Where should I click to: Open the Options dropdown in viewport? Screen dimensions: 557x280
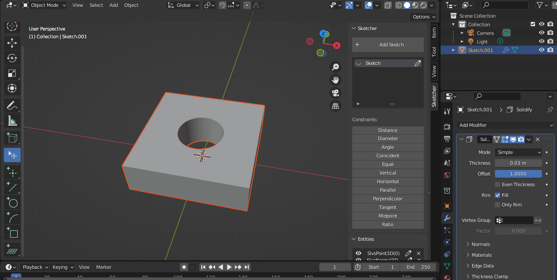[424, 17]
